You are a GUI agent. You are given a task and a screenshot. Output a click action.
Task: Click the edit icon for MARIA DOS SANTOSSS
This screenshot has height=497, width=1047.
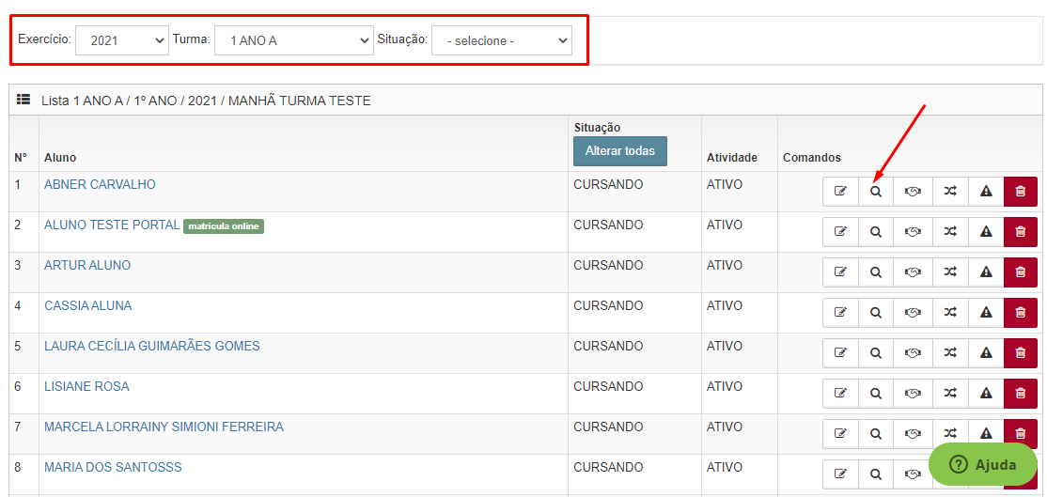(x=840, y=474)
